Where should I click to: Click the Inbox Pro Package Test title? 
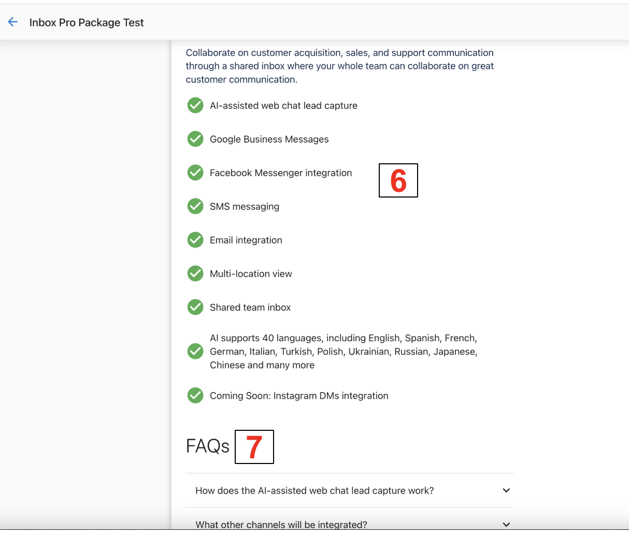click(x=87, y=22)
